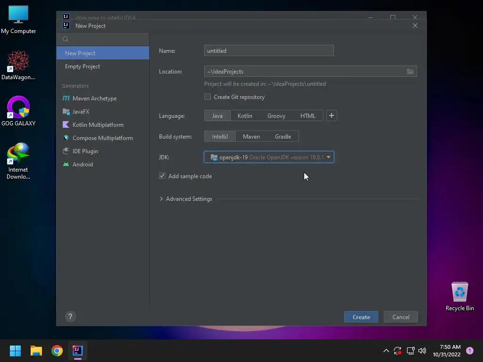This screenshot has height=362, width=483.
Task: Choose Android generator
Action: point(102,165)
